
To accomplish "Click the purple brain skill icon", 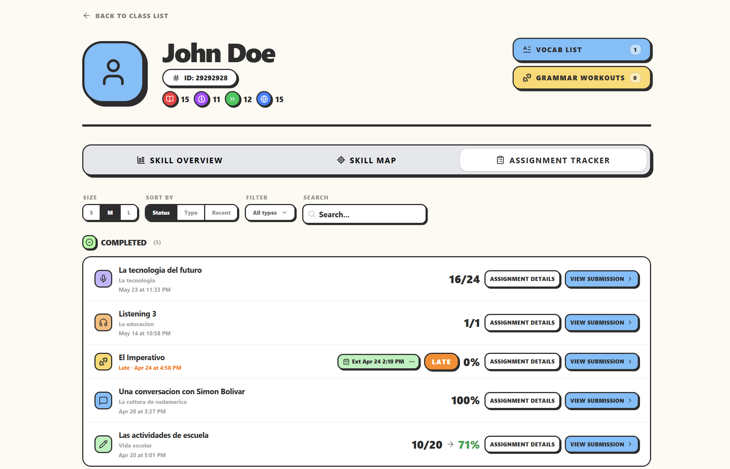I will 201,99.
